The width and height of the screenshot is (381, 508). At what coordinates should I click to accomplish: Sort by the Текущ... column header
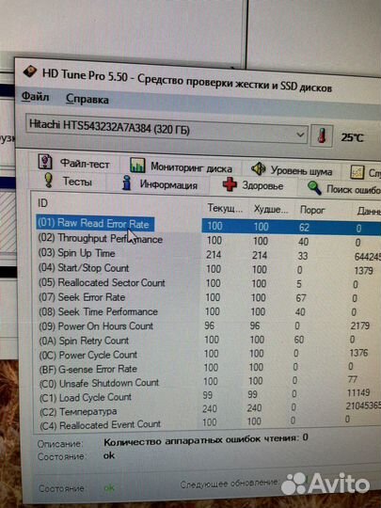click(225, 208)
